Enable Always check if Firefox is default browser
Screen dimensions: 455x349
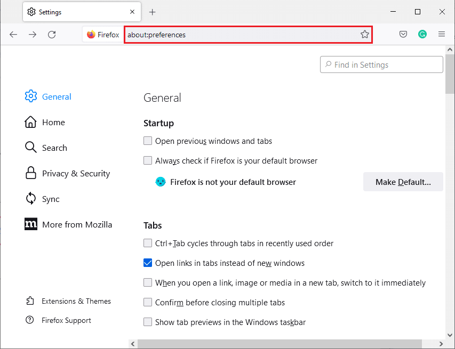point(148,160)
